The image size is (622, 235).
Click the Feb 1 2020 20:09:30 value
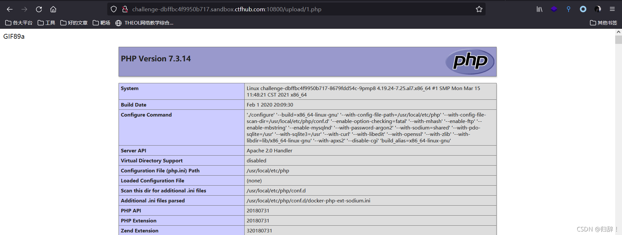coord(270,105)
